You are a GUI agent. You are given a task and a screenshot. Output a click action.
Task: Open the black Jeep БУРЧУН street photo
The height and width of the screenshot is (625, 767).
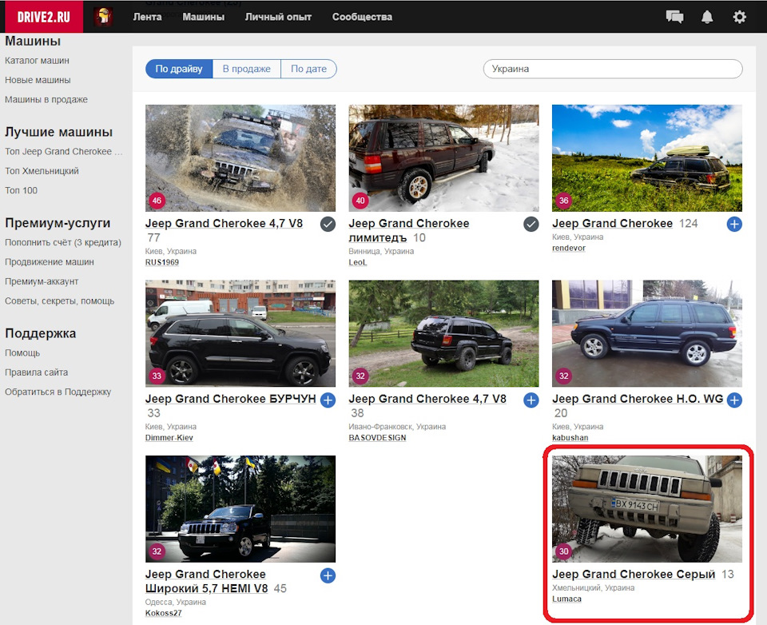pos(240,333)
